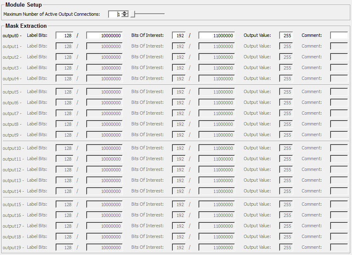This screenshot has height=255, width=352.
Task: Select the output0 Bits Of Interest decimal field
Action: click(x=179, y=36)
